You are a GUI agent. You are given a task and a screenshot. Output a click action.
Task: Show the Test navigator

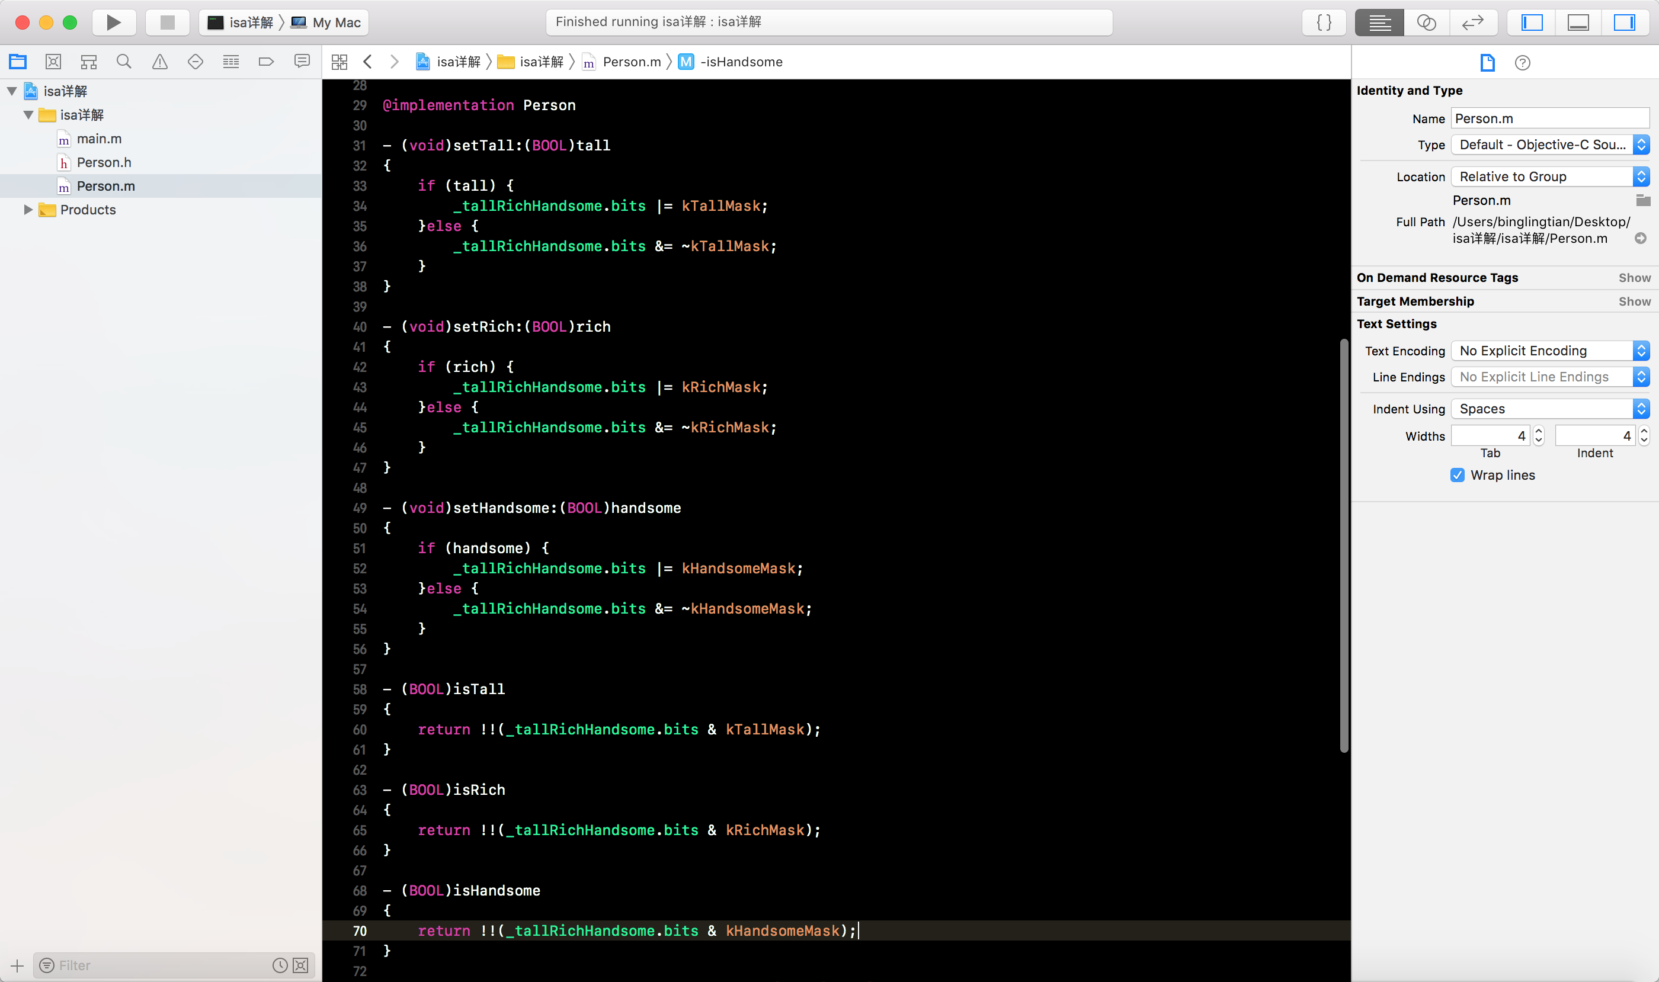pos(196,62)
